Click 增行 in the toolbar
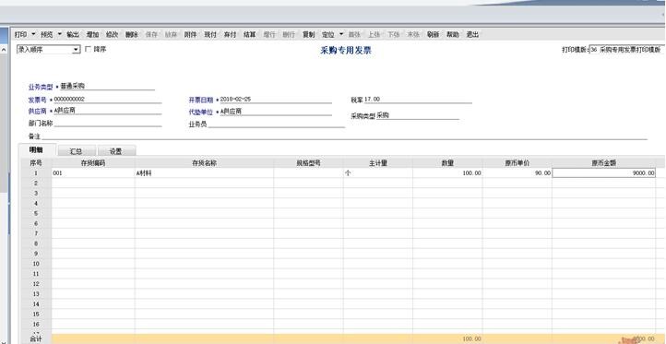This screenshot has height=344, width=666. pos(269,34)
